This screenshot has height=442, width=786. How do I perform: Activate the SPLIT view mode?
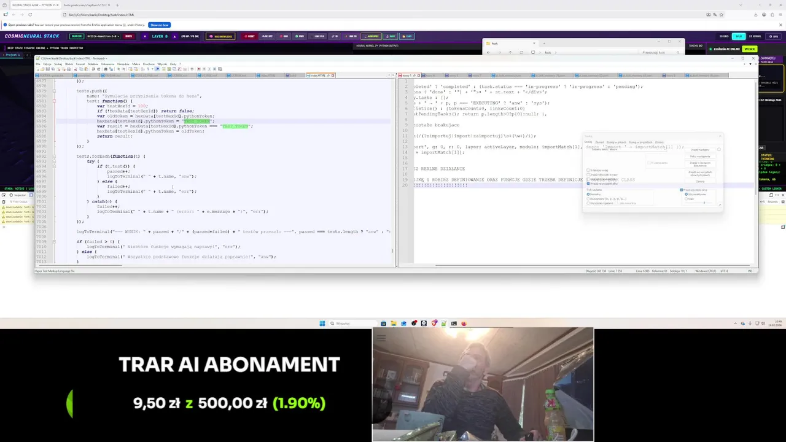pos(739,36)
